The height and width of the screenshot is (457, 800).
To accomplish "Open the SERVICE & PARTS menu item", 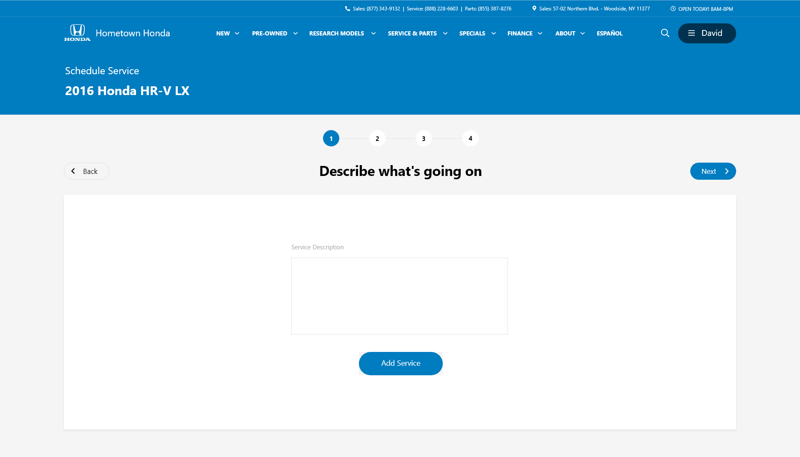I will (x=412, y=33).
